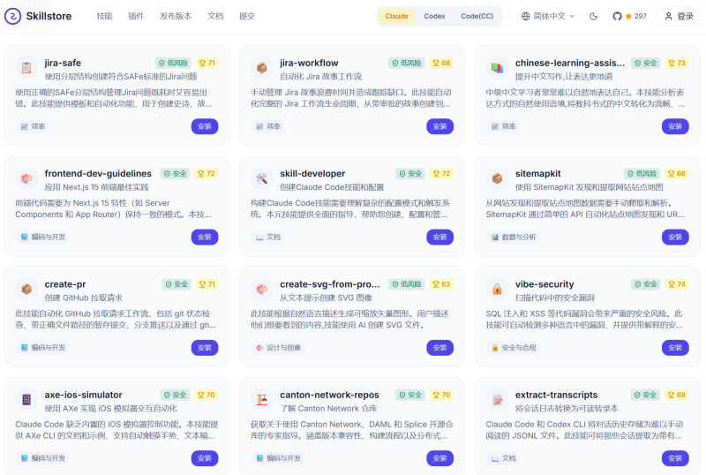Click the canton-network-repos crane icon

coord(261,400)
